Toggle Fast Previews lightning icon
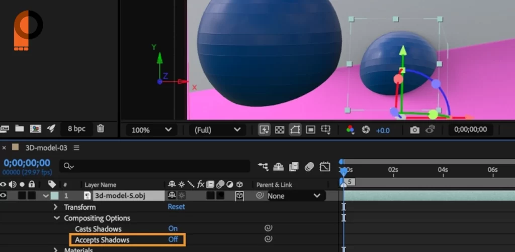This screenshot has height=252, width=515. tap(264, 130)
